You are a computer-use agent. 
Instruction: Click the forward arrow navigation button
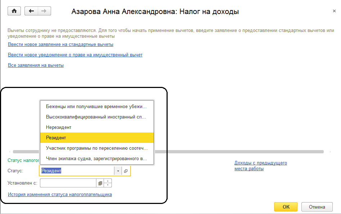point(44,11)
